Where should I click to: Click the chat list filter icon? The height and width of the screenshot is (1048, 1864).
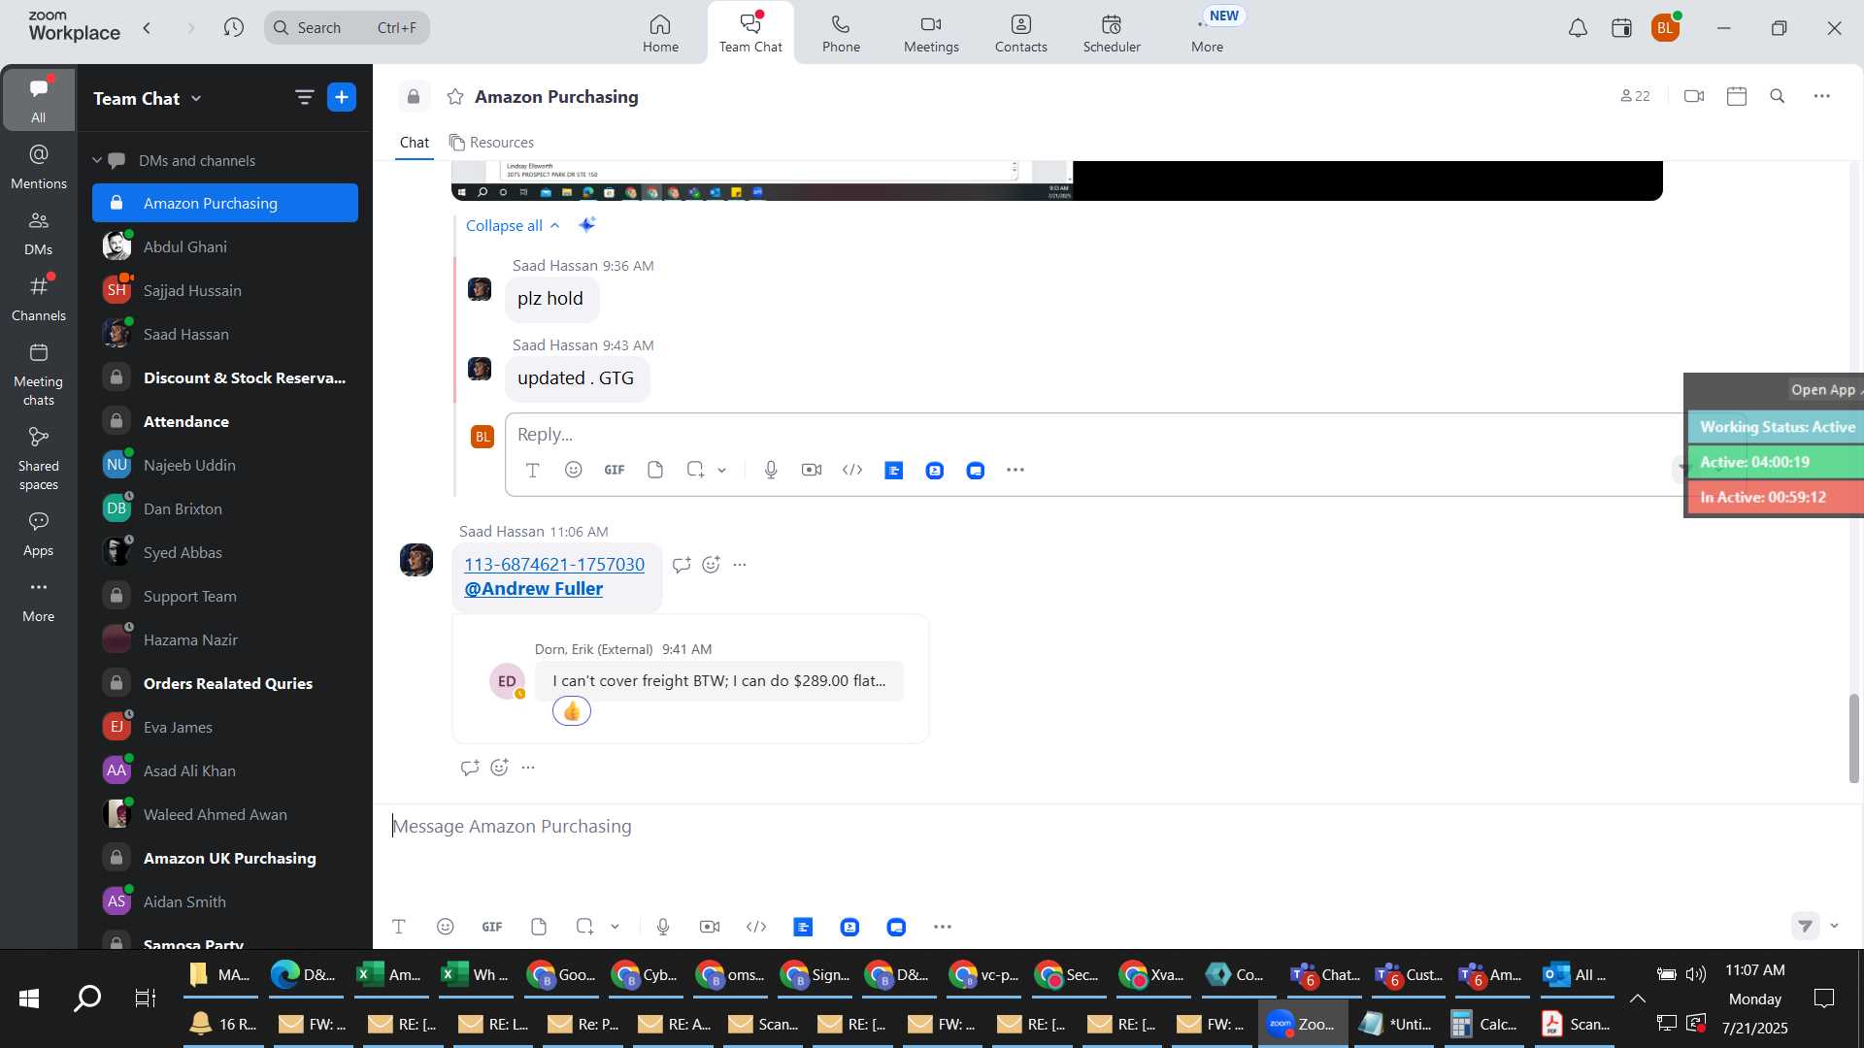[304, 97]
